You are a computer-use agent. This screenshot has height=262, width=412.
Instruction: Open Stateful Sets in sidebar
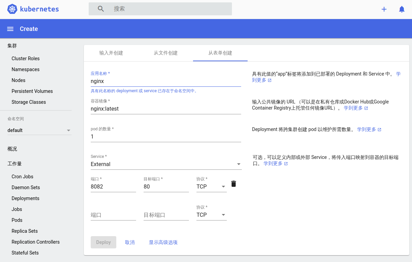coord(25,253)
